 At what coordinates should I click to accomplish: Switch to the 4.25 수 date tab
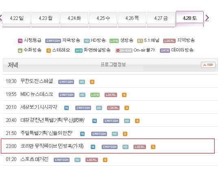tap(103, 18)
